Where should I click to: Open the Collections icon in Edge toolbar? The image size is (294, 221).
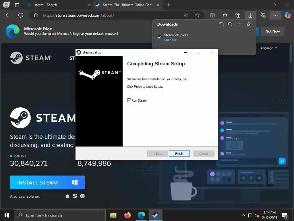click(x=238, y=15)
